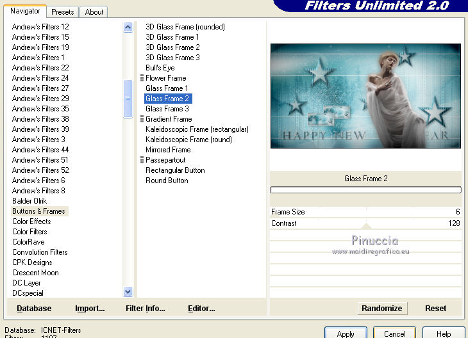
Task: Select Buttons & Frames category
Action: pyautogui.click(x=39, y=211)
